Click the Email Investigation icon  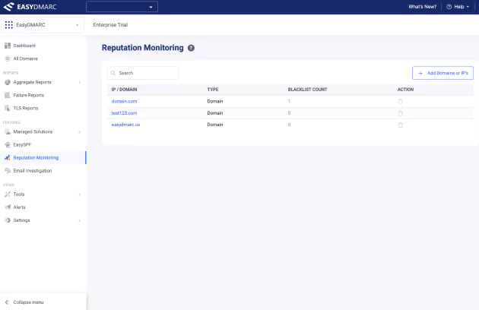pos(8,170)
